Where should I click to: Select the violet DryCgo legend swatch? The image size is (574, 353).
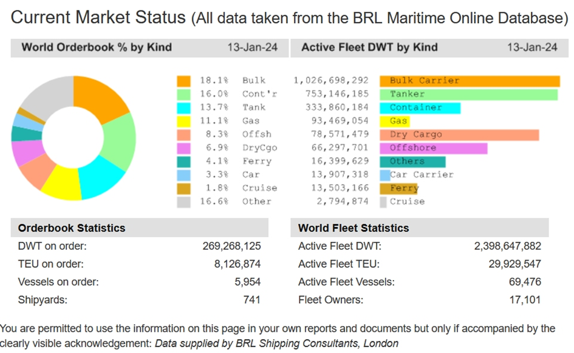[x=183, y=148]
